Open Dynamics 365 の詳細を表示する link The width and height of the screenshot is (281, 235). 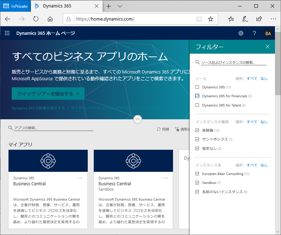coord(38,108)
